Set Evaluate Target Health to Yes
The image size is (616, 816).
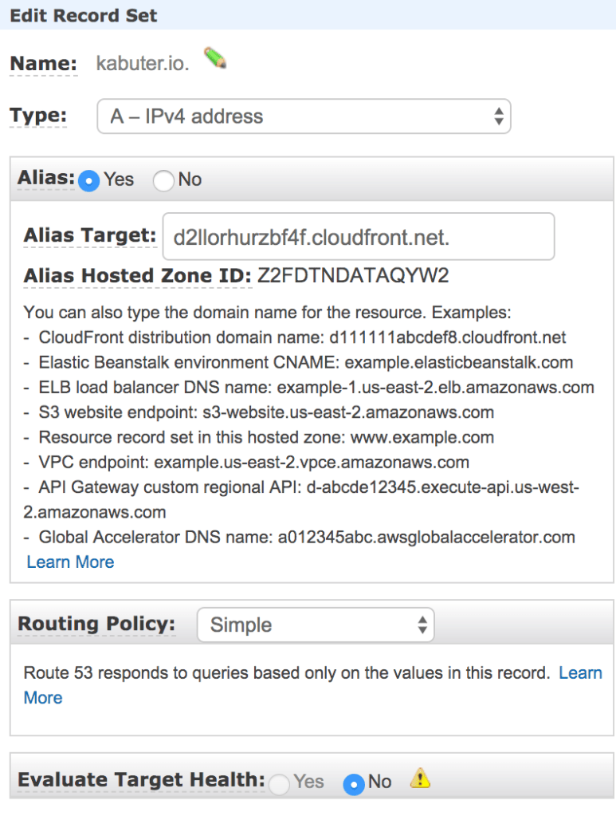pyautogui.click(x=279, y=783)
